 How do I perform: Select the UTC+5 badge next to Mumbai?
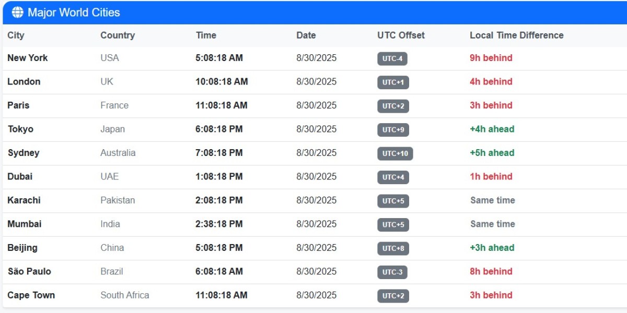(392, 224)
